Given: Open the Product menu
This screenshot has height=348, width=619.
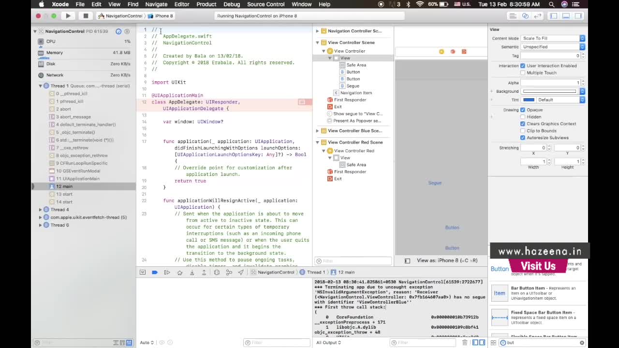Looking at the screenshot, I should click(206, 4).
